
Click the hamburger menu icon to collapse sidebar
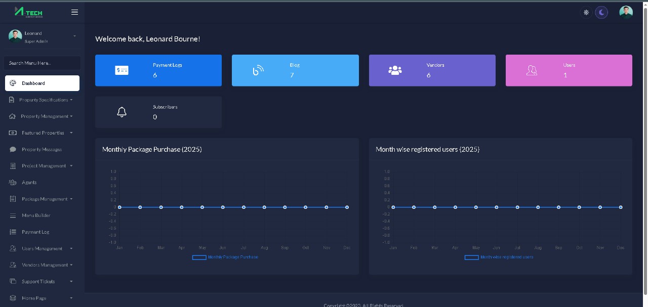(74, 12)
